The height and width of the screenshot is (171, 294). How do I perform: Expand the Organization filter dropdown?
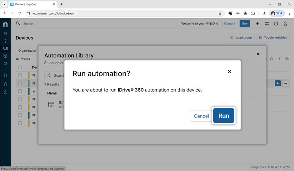click(x=27, y=51)
